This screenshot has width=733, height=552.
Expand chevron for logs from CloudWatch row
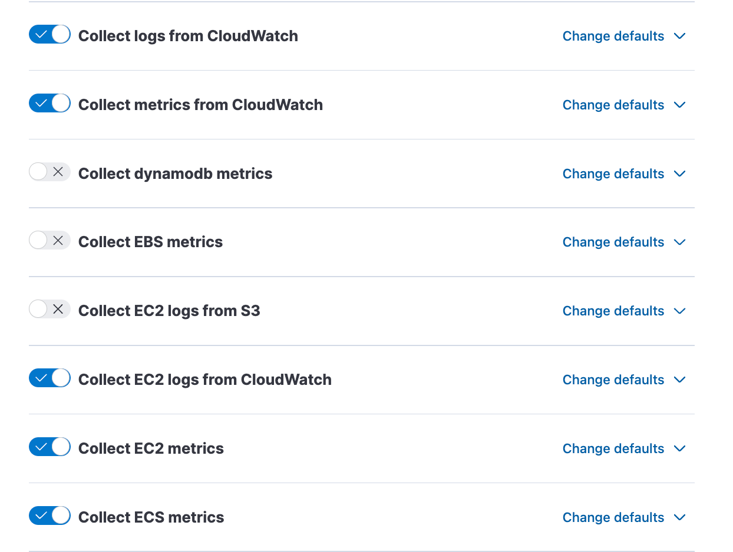coord(679,36)
